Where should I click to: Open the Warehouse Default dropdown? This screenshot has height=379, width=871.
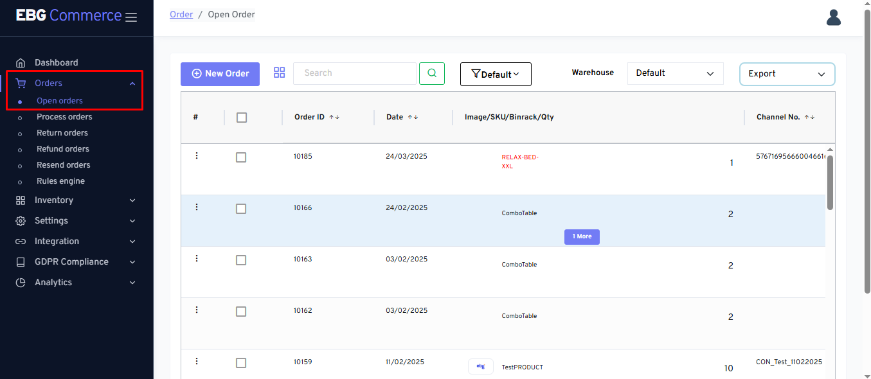tap(675, 73)
